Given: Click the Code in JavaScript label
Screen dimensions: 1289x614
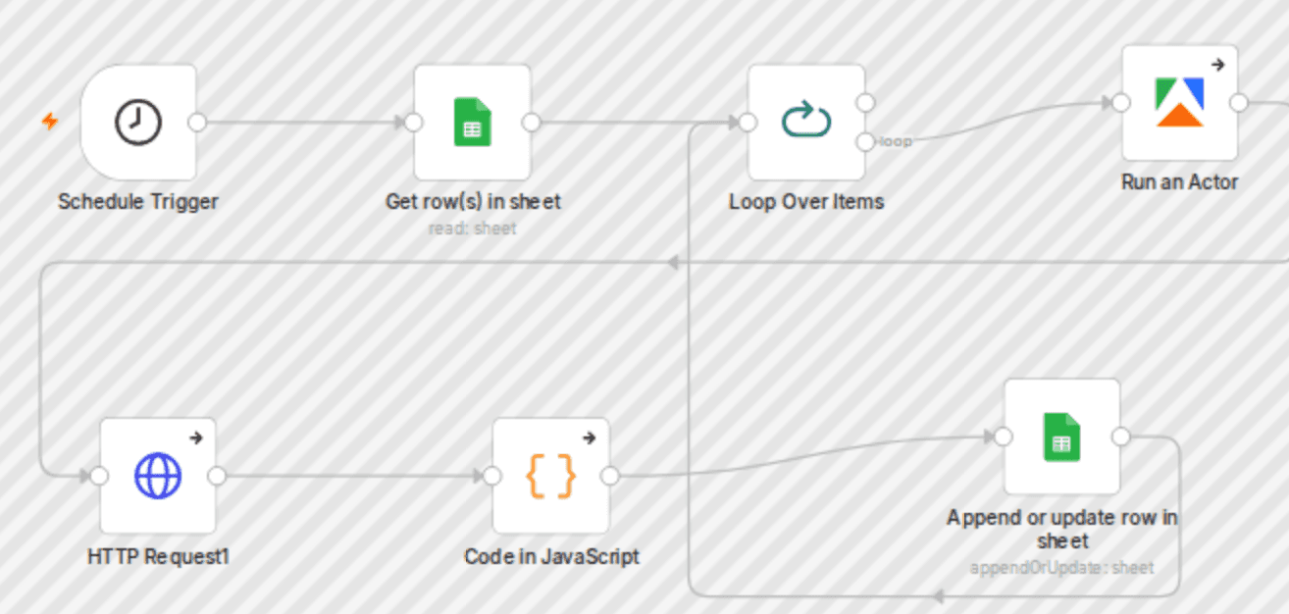Looking at the screenshot, I should [x=551, y=556].
